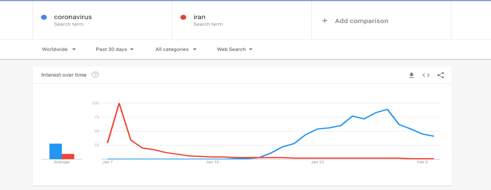Select the iran peak at 100

coord(119,103)
